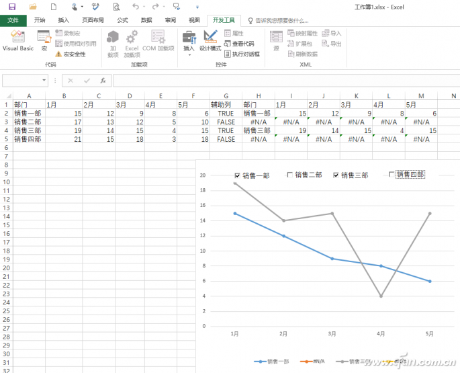Viewport: 460px width, 373px height.
Task: Click the Save icon in quick access toolbar
Action: [x=11, y=7]
